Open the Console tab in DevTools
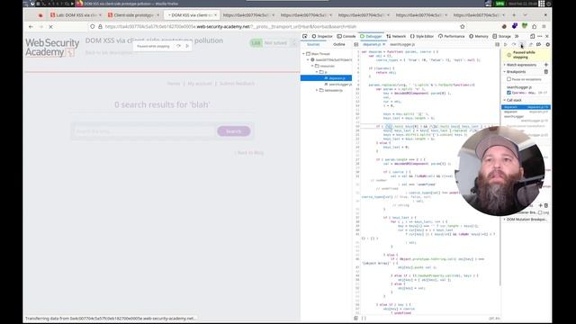576x324 pixels. (346, 36)
